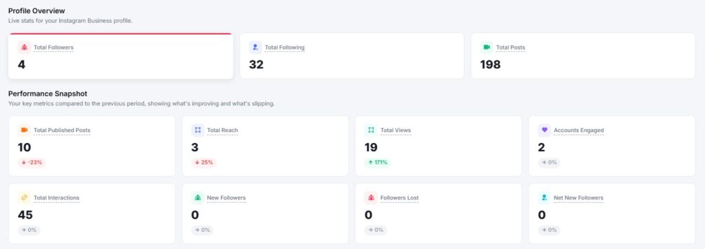Click the Accounts Engaged label
This screenshot has height=249, width=705.
(x=579, y=130)
